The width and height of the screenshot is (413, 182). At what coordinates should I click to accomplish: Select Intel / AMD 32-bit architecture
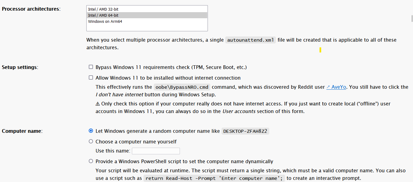point(103,9)
